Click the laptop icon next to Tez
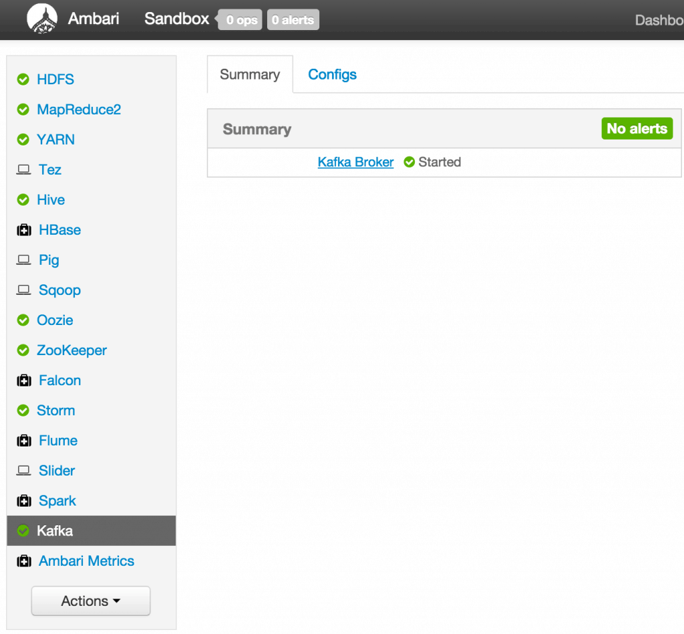 click(x=23, y=170)
